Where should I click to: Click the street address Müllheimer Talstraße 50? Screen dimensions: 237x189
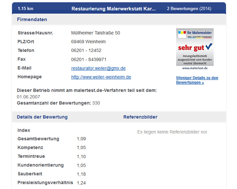96,33
